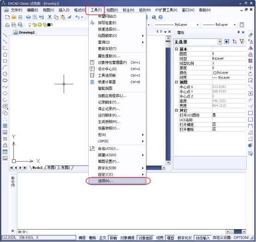Viewport: 256px width, 242px height.
Task: Collapse the 其它 property group
Action: pos(177,110)
